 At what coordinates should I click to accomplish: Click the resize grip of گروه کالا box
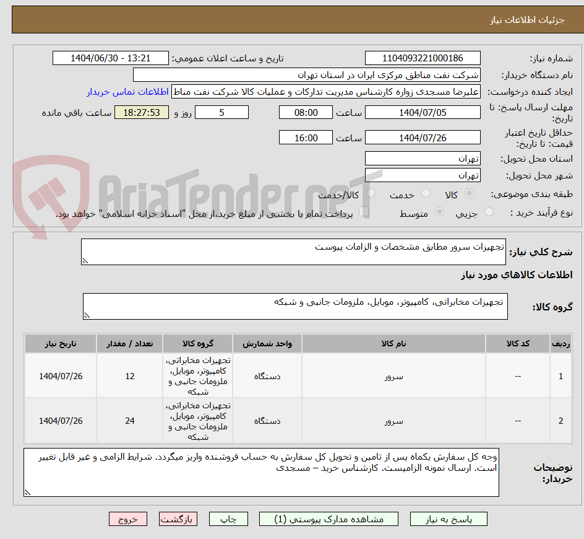(x=88, y=316)
